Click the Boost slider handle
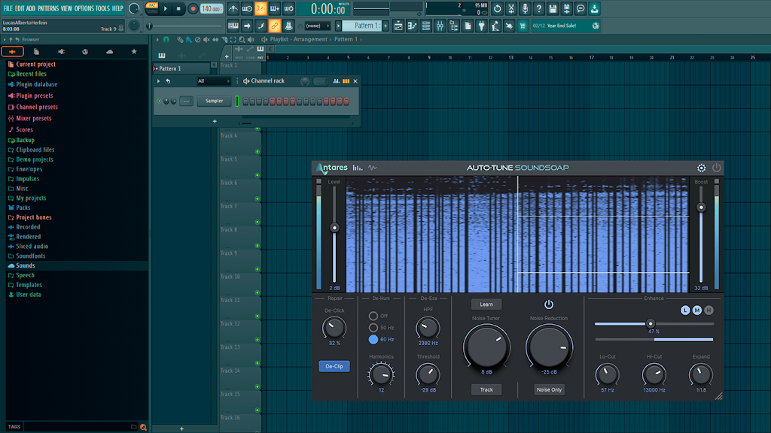 701,207
